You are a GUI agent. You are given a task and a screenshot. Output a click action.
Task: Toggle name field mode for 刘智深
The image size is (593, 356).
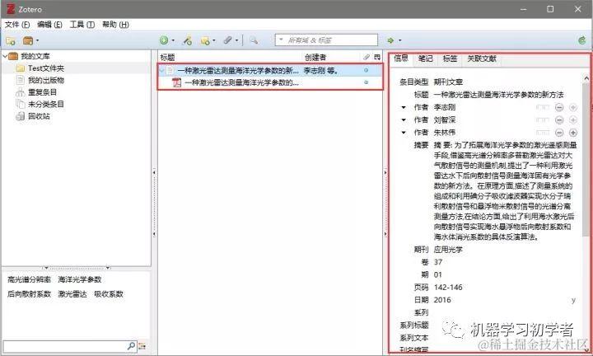click(x=543, y=120)
